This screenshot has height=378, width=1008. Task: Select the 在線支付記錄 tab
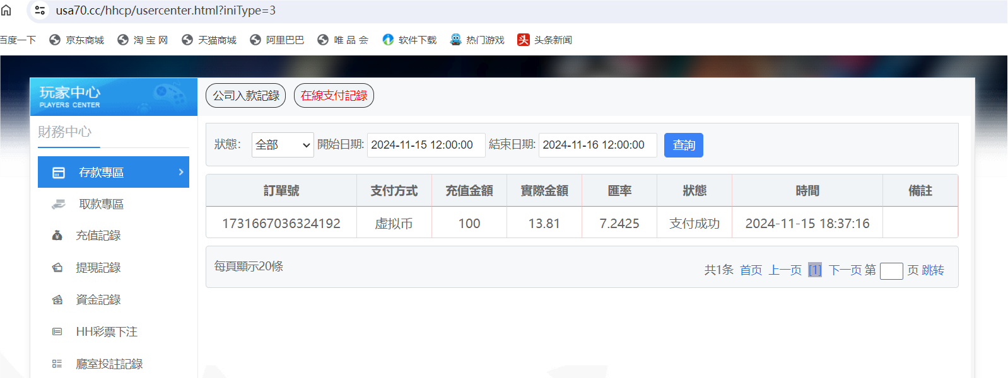334,96
